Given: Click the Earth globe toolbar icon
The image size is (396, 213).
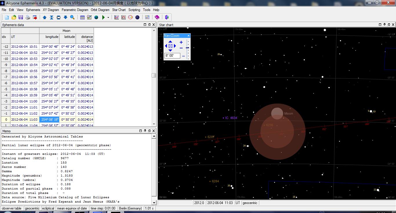Looking at the screenshot, I should [96, 17].
